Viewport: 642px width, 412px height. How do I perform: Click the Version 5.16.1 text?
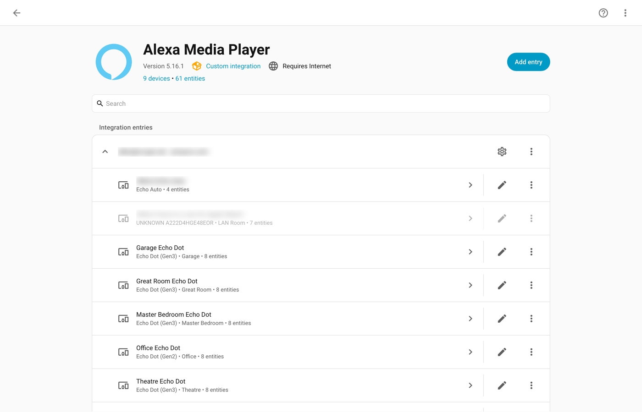pyautogui.click(x=163, y=66)
